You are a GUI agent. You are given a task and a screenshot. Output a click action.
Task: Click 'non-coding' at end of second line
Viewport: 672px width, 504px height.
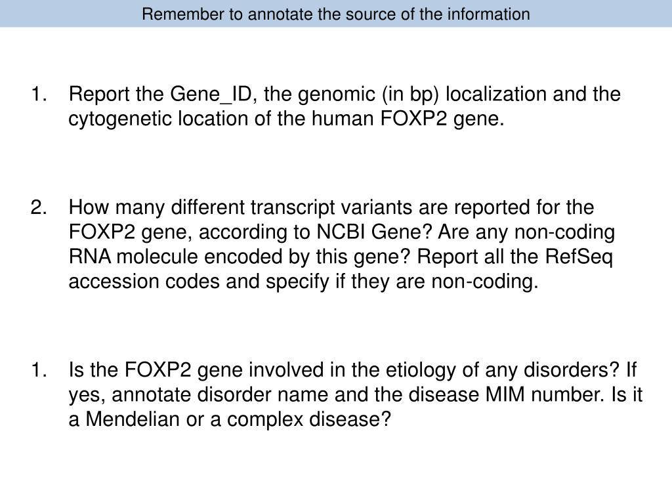pyautogui.click(x=564, y=232)
